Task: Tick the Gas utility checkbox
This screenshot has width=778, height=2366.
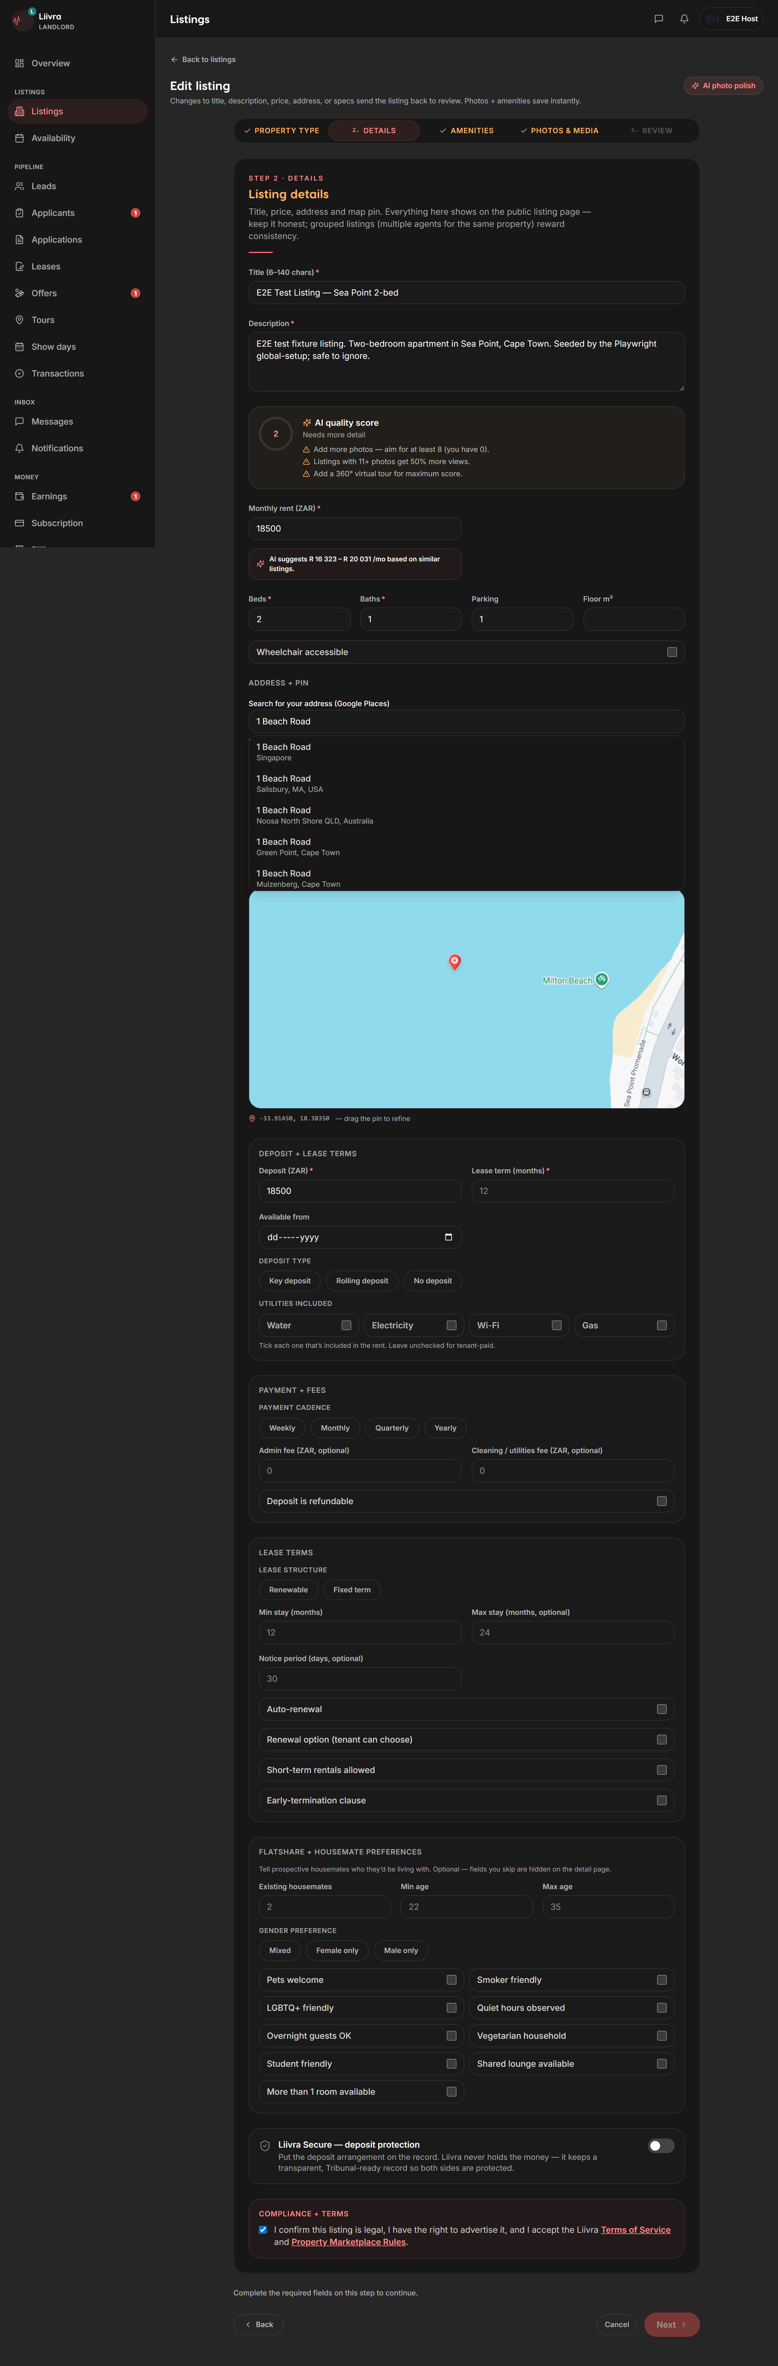Action: (x=662, y=1325)
